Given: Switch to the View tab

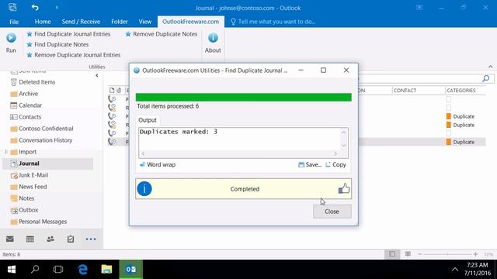Looking at the screenshot, I should coord(145,22).
